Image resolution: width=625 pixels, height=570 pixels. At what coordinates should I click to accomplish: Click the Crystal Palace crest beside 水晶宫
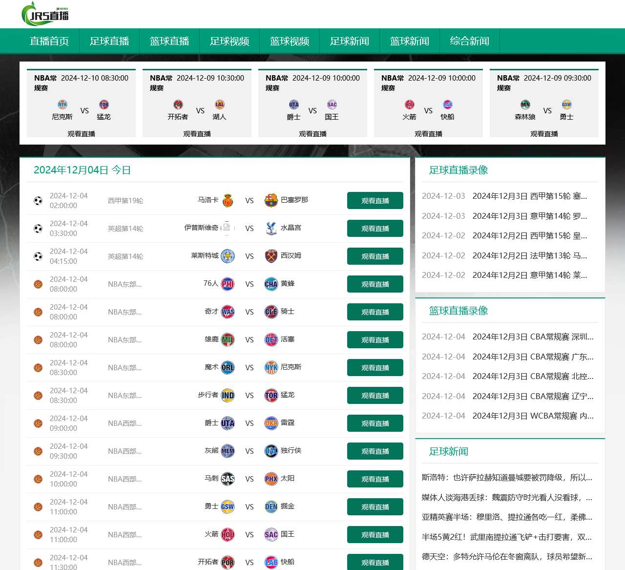click(x=271, y=228)
